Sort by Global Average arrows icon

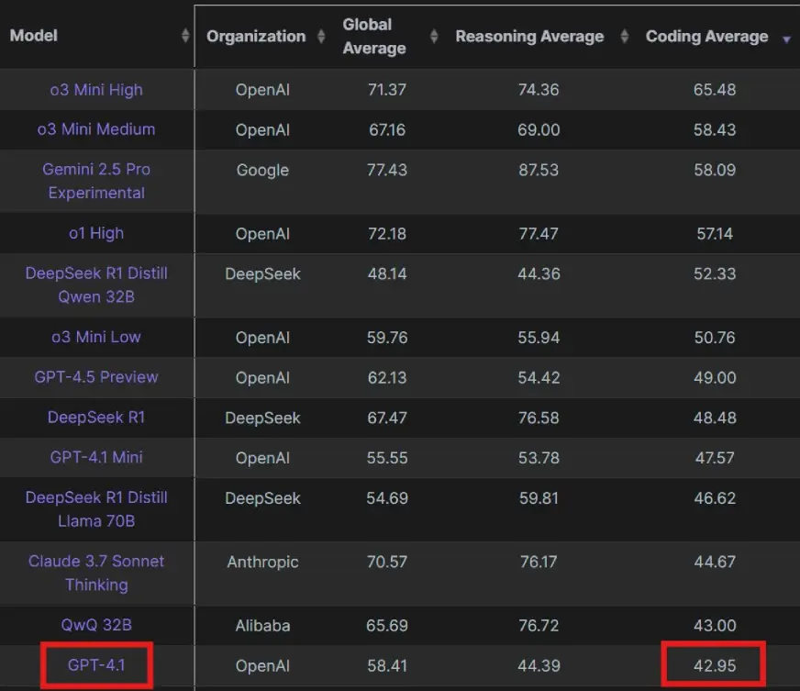pos(434,37)
